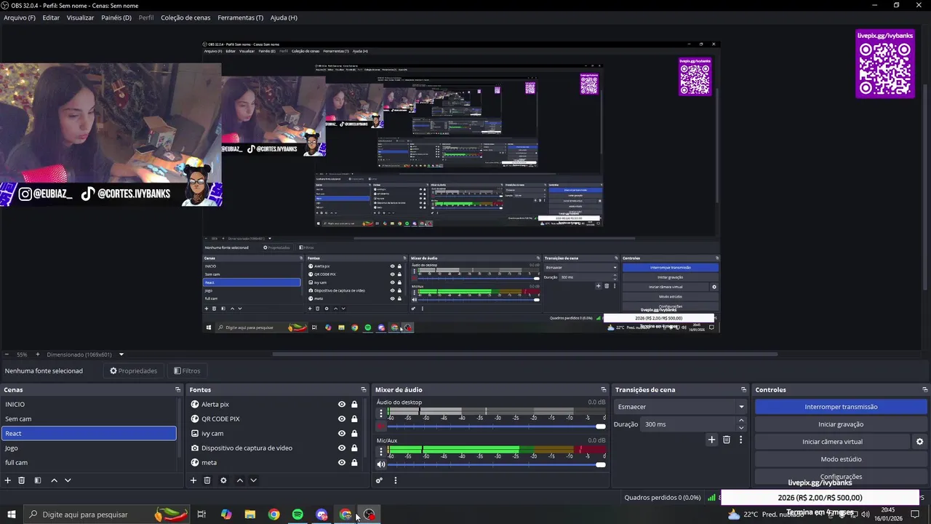Open the Ajuda menu
The image size is (931, 524).
click(x=284, y=17)
